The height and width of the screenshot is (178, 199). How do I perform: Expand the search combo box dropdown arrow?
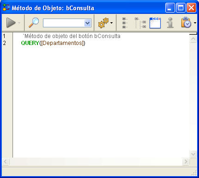[88, 23]
